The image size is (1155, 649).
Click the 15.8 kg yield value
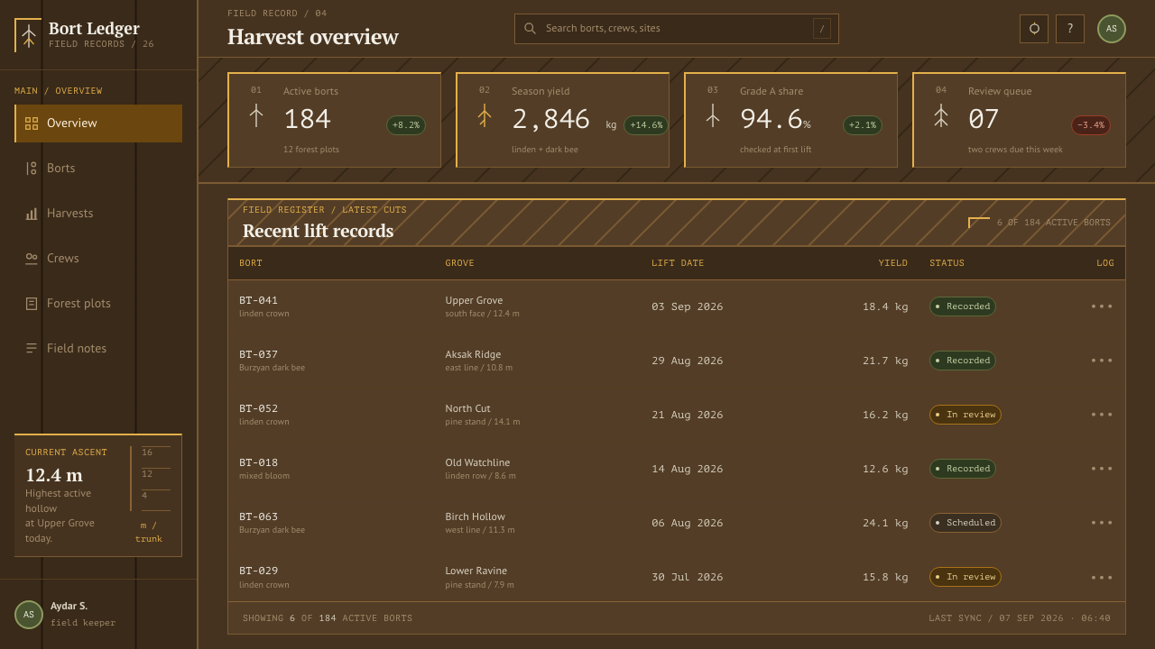885,577
